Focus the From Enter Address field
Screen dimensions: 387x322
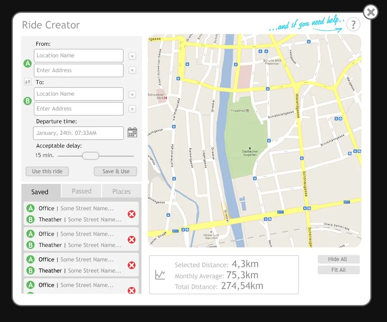click(79, 71)
